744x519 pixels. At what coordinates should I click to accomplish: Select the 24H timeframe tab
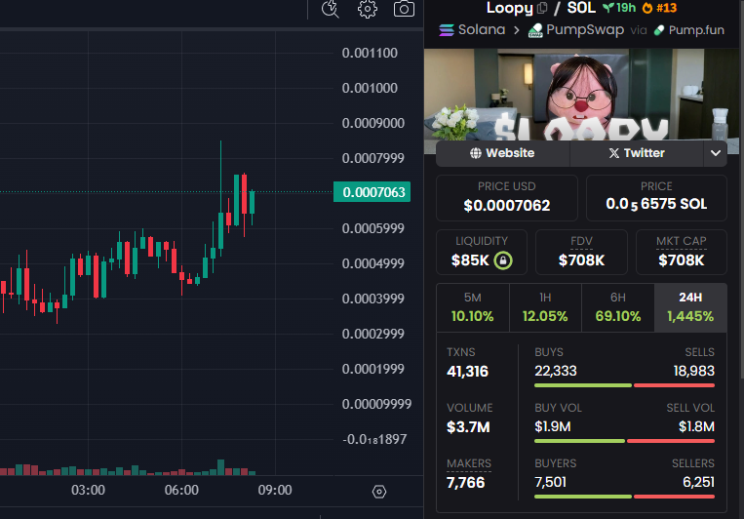pos(690,307)
